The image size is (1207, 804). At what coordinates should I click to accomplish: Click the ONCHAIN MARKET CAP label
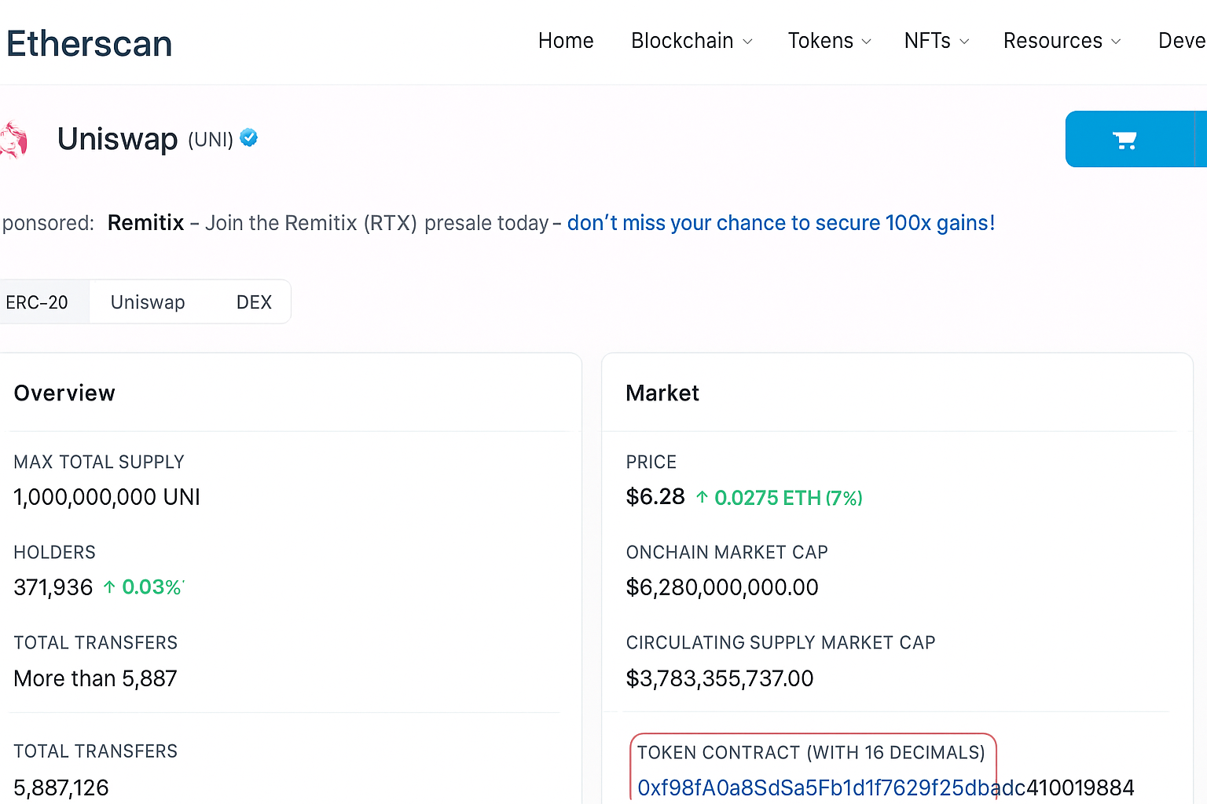(727, 552)
